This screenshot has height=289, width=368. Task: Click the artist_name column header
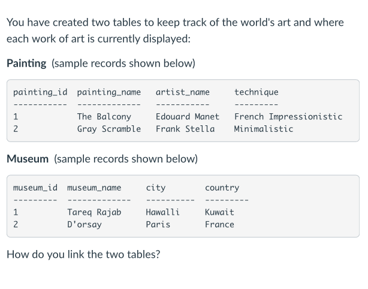(182, 92)
